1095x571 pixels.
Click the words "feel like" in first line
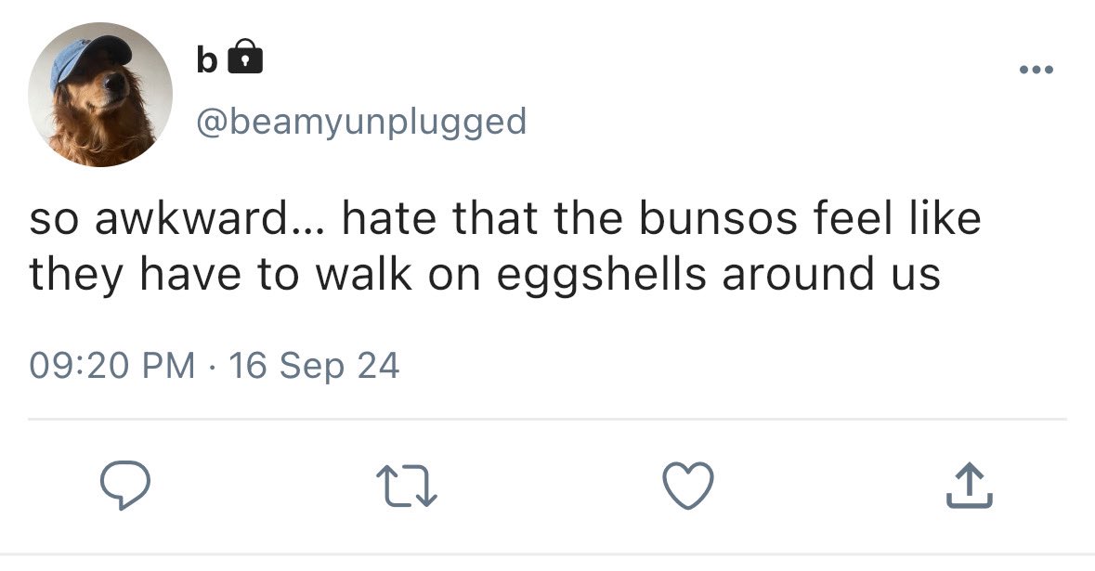(x=897, y=218)
